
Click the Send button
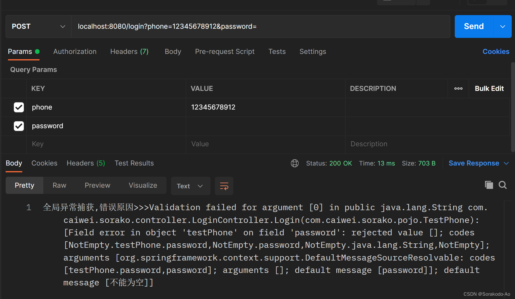coord(473,26)
